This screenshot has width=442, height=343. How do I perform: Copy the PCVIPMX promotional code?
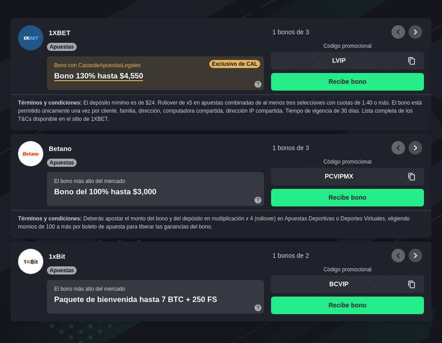click(411, 176)
